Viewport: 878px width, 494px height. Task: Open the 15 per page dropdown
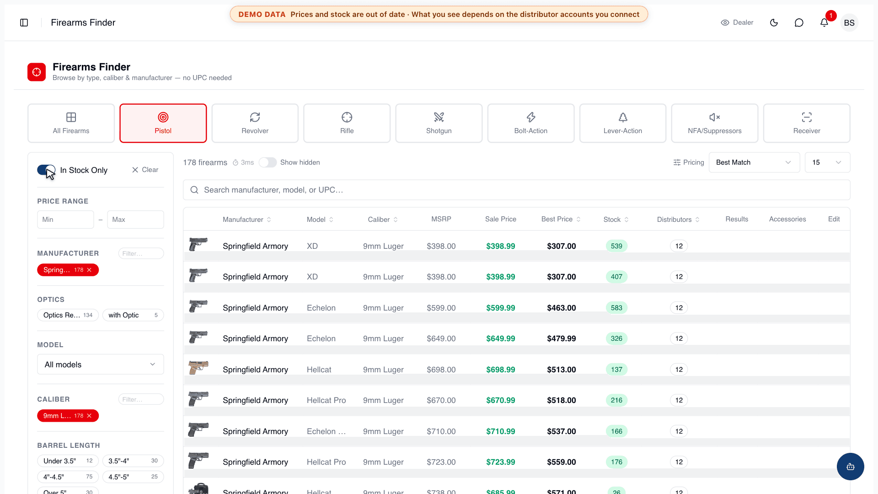(x=827, y=162)
